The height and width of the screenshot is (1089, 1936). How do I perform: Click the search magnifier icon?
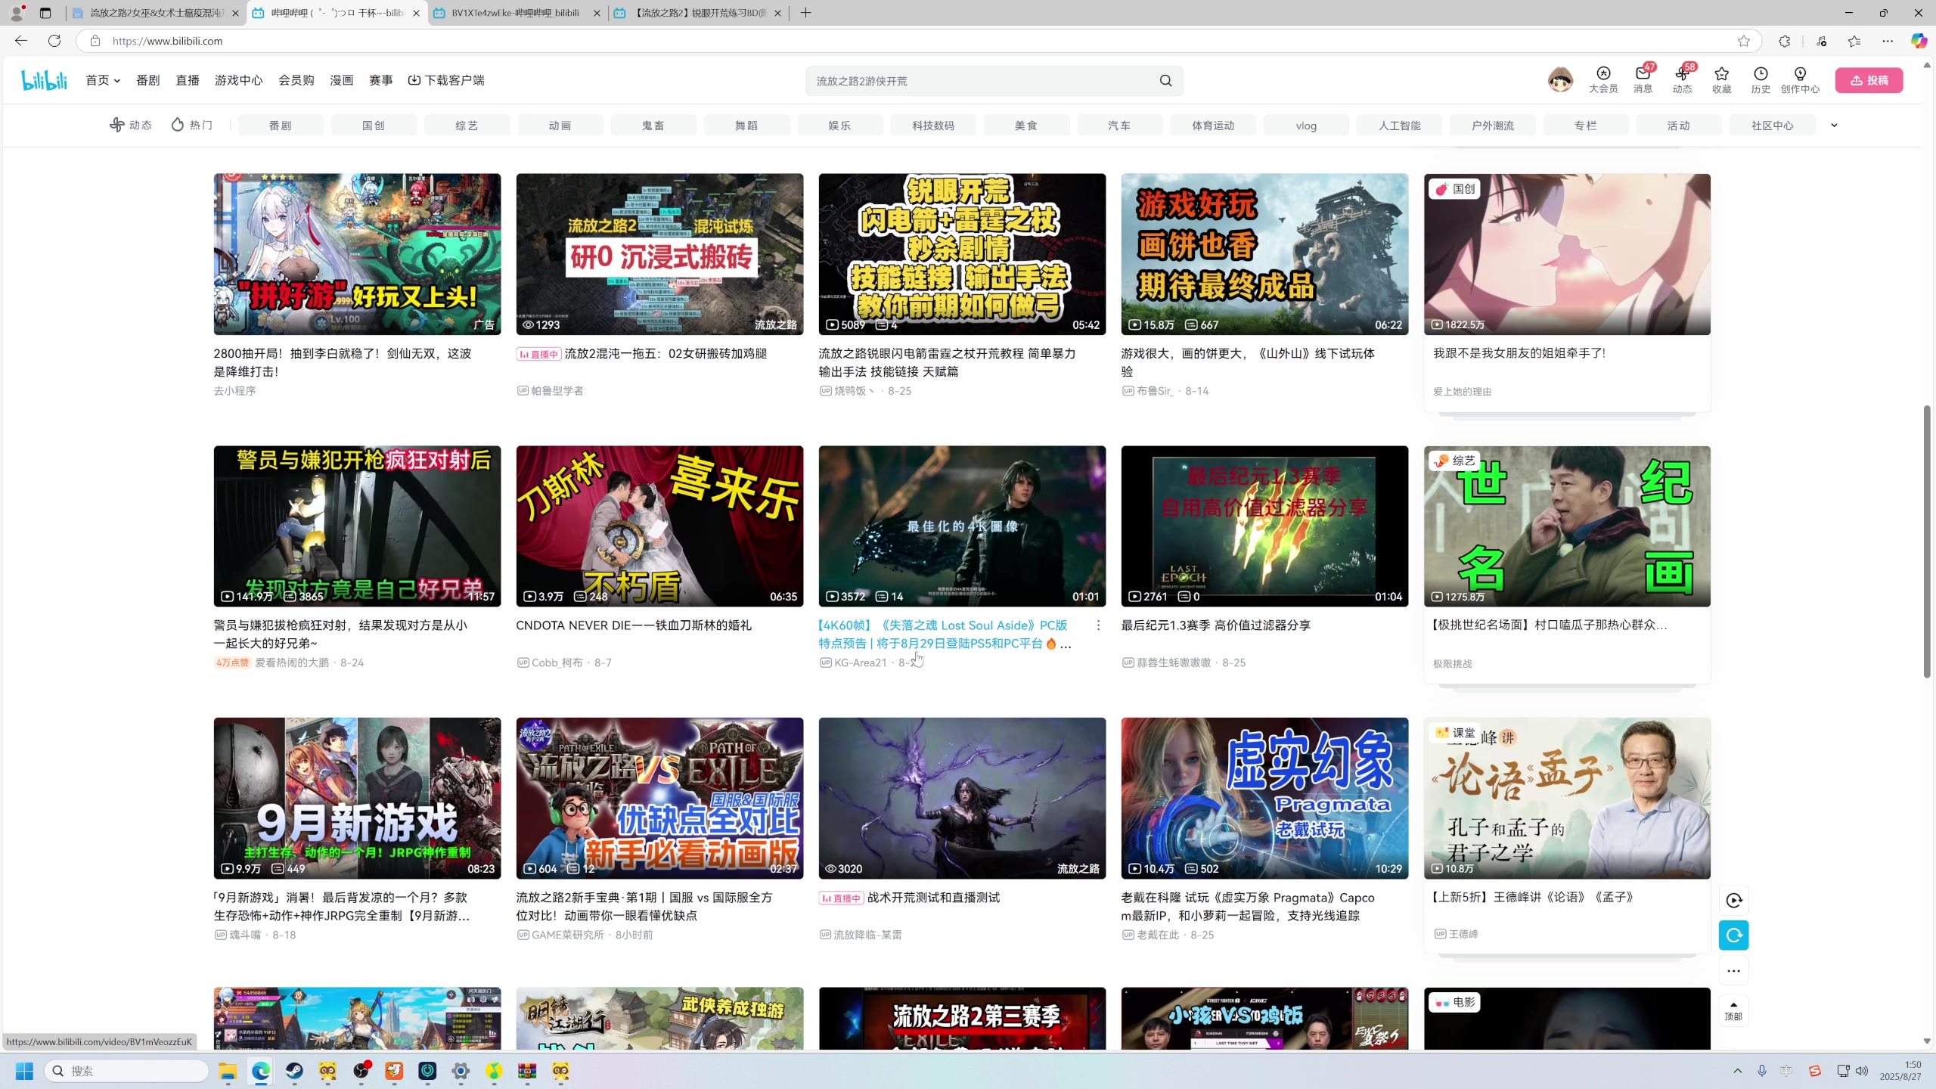pyautogui.click(x=1165, y=81)
